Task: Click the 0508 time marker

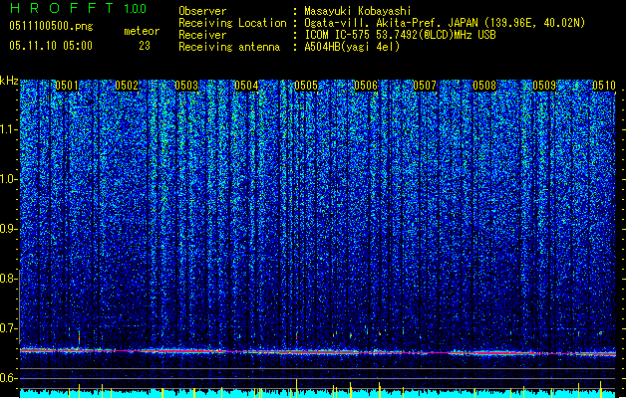Action: (x=484, y=86)
